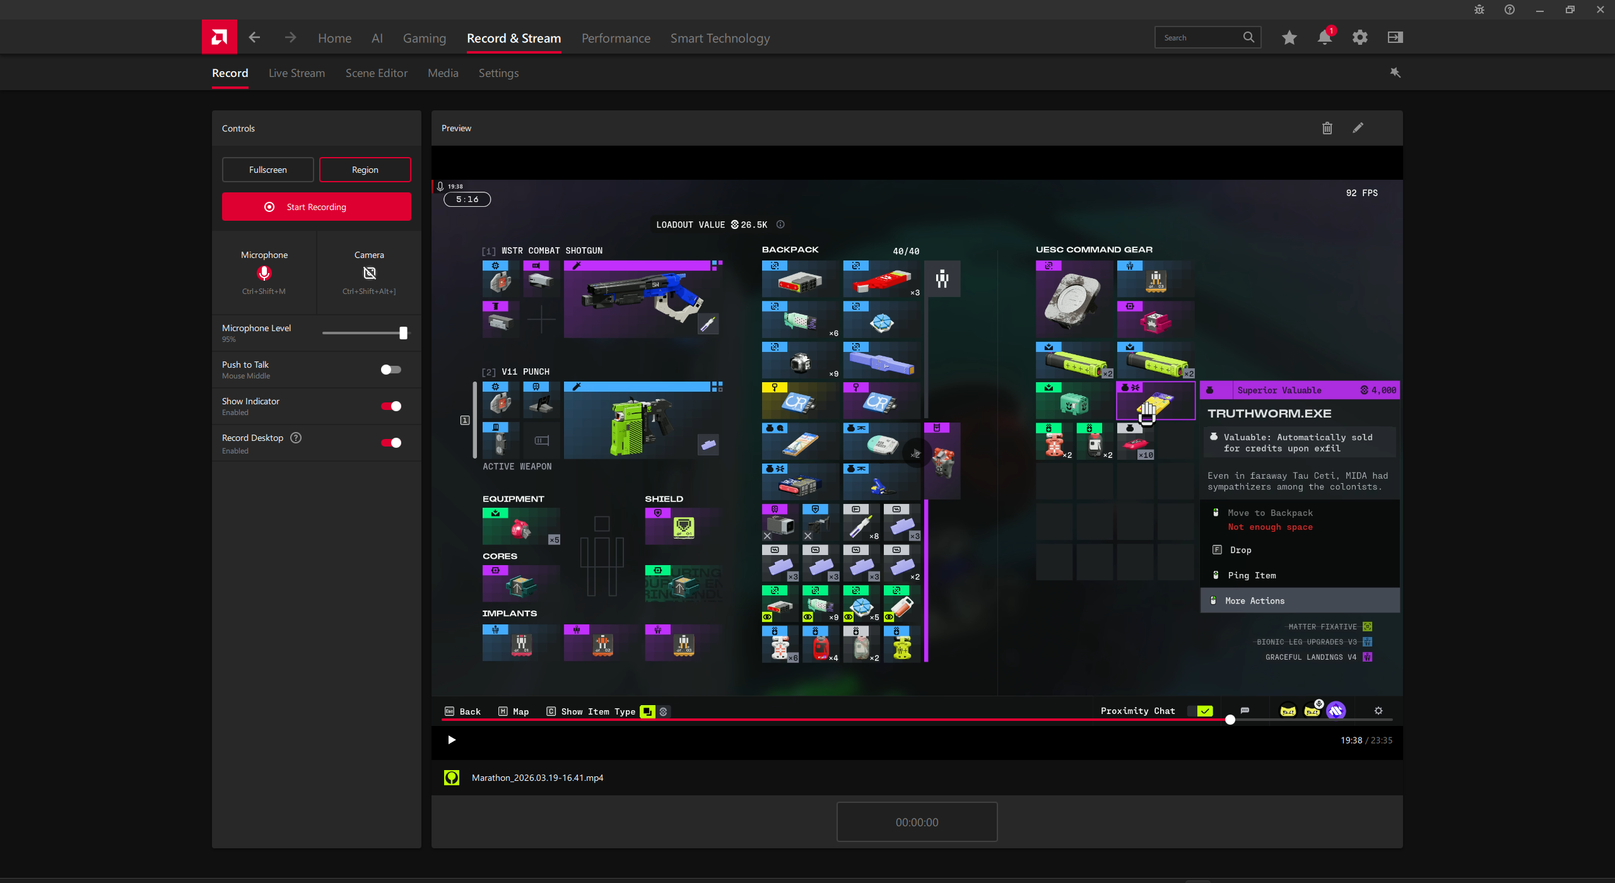Screen dimensions: 1615x883
Task: Adjust the Microphone Level slider handle
Action: coord(403,333)
